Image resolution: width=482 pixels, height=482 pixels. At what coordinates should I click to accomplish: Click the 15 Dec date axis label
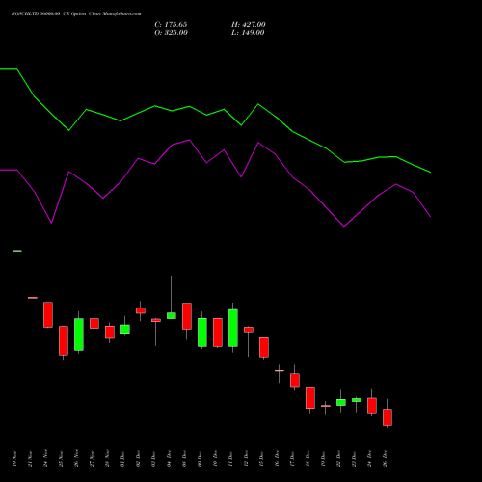point(261,459)
